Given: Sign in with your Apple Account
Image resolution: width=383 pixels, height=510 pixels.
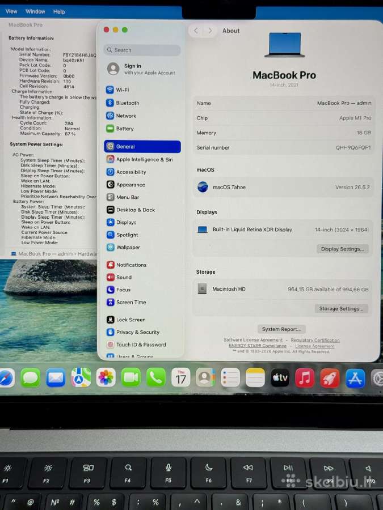Looking at the screenshot, I should [x=142, y=69].
